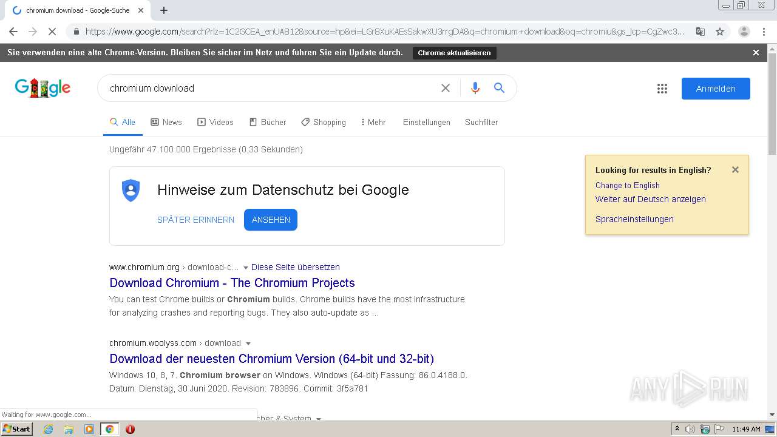
Task: Open Google doodle logo homepage
Action: (x=42, y=88)
